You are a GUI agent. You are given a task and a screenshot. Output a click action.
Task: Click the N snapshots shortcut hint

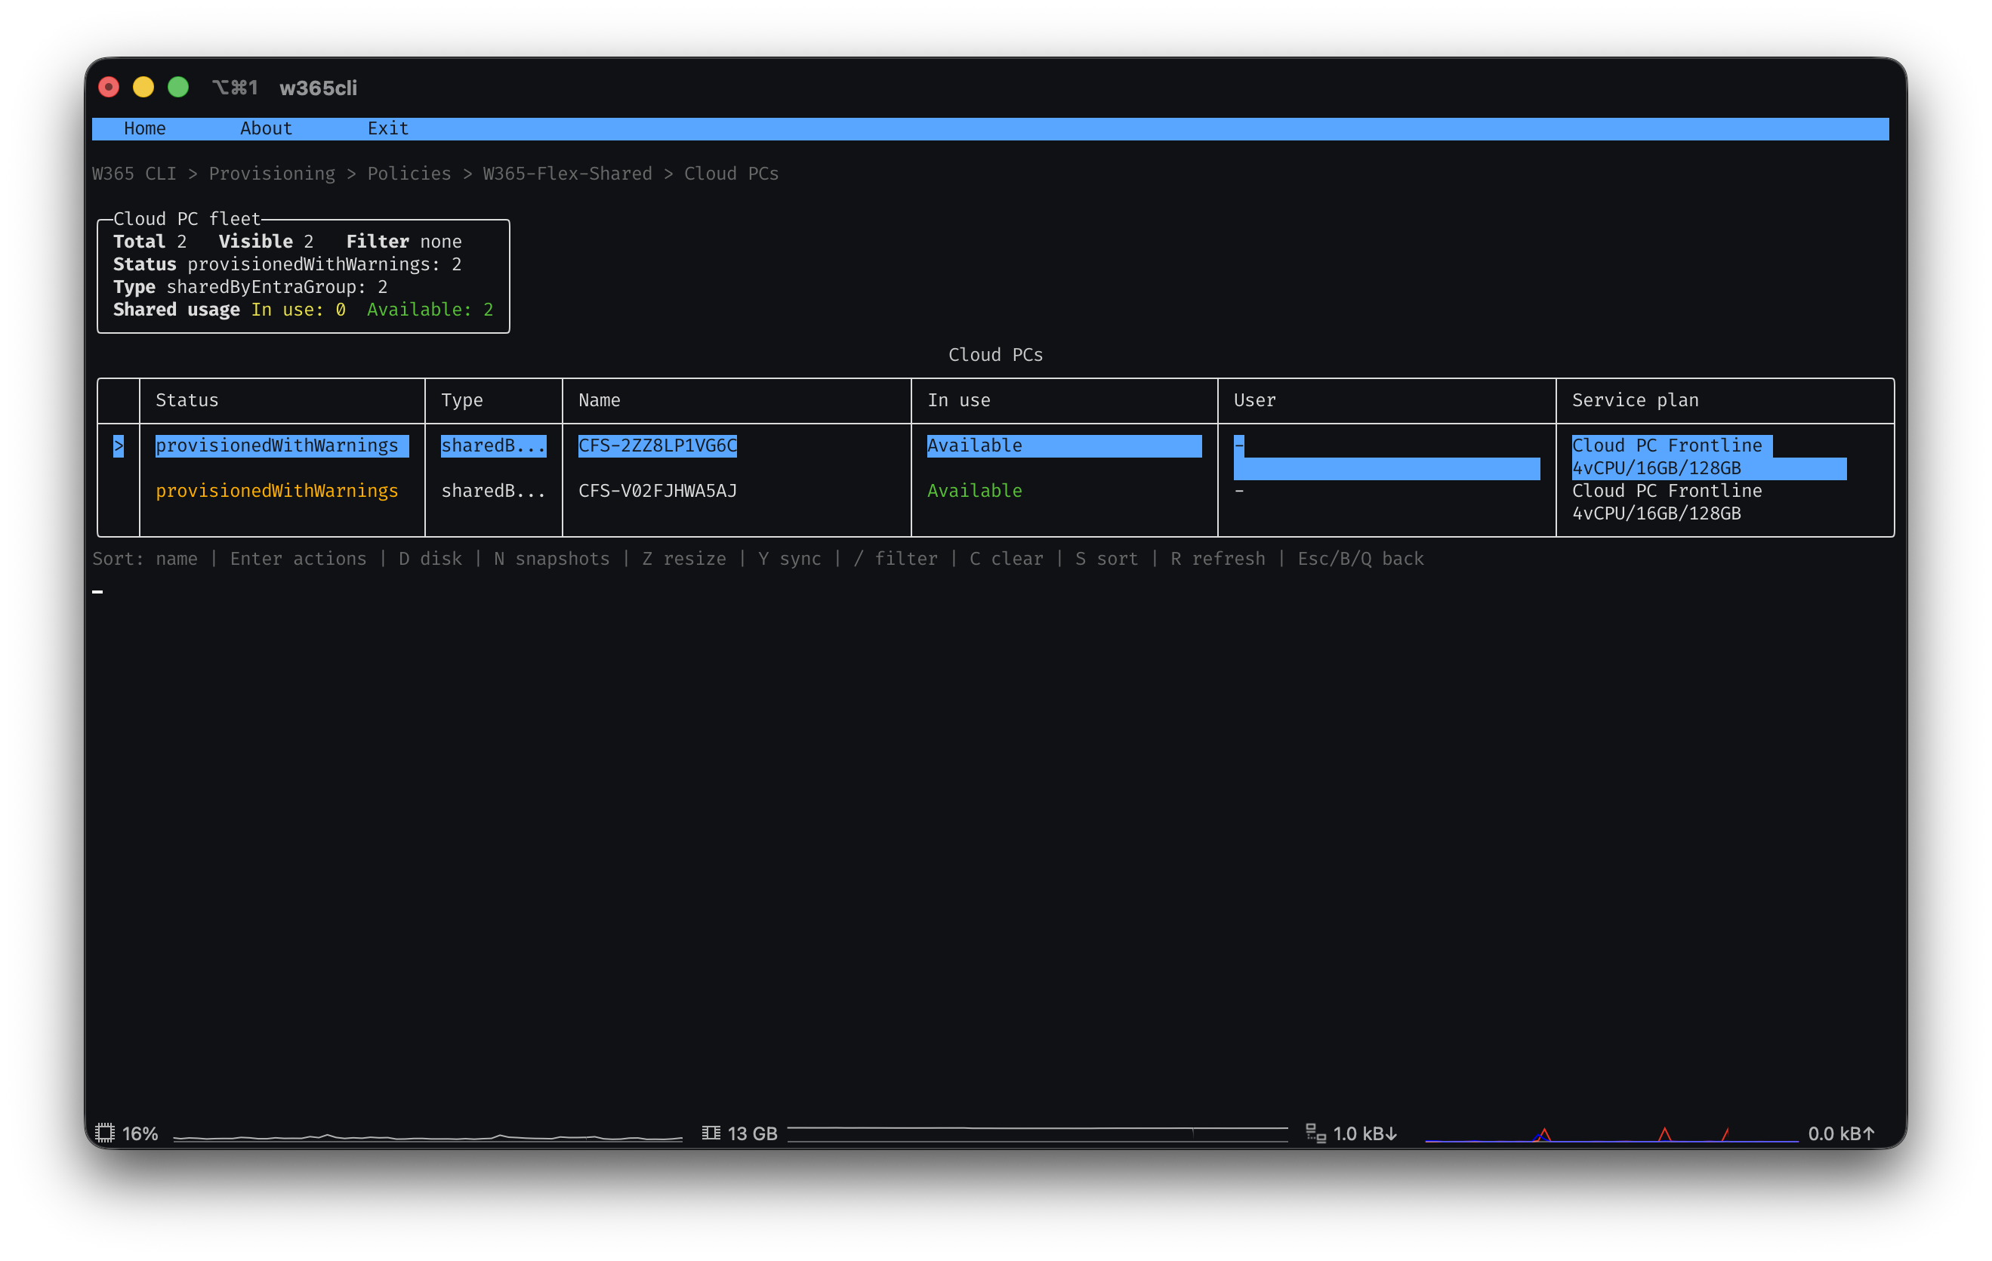pos(552,560)
